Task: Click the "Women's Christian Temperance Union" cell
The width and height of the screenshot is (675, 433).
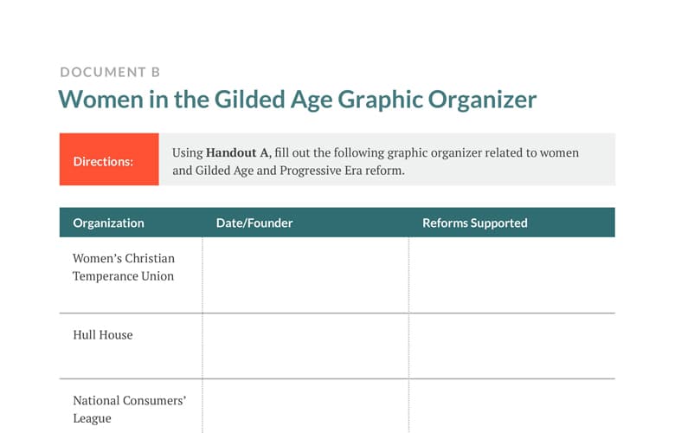Action: (x=124, y=268)
